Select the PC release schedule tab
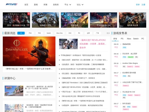This screenshot has width=149, height=112. pos(143,39)
